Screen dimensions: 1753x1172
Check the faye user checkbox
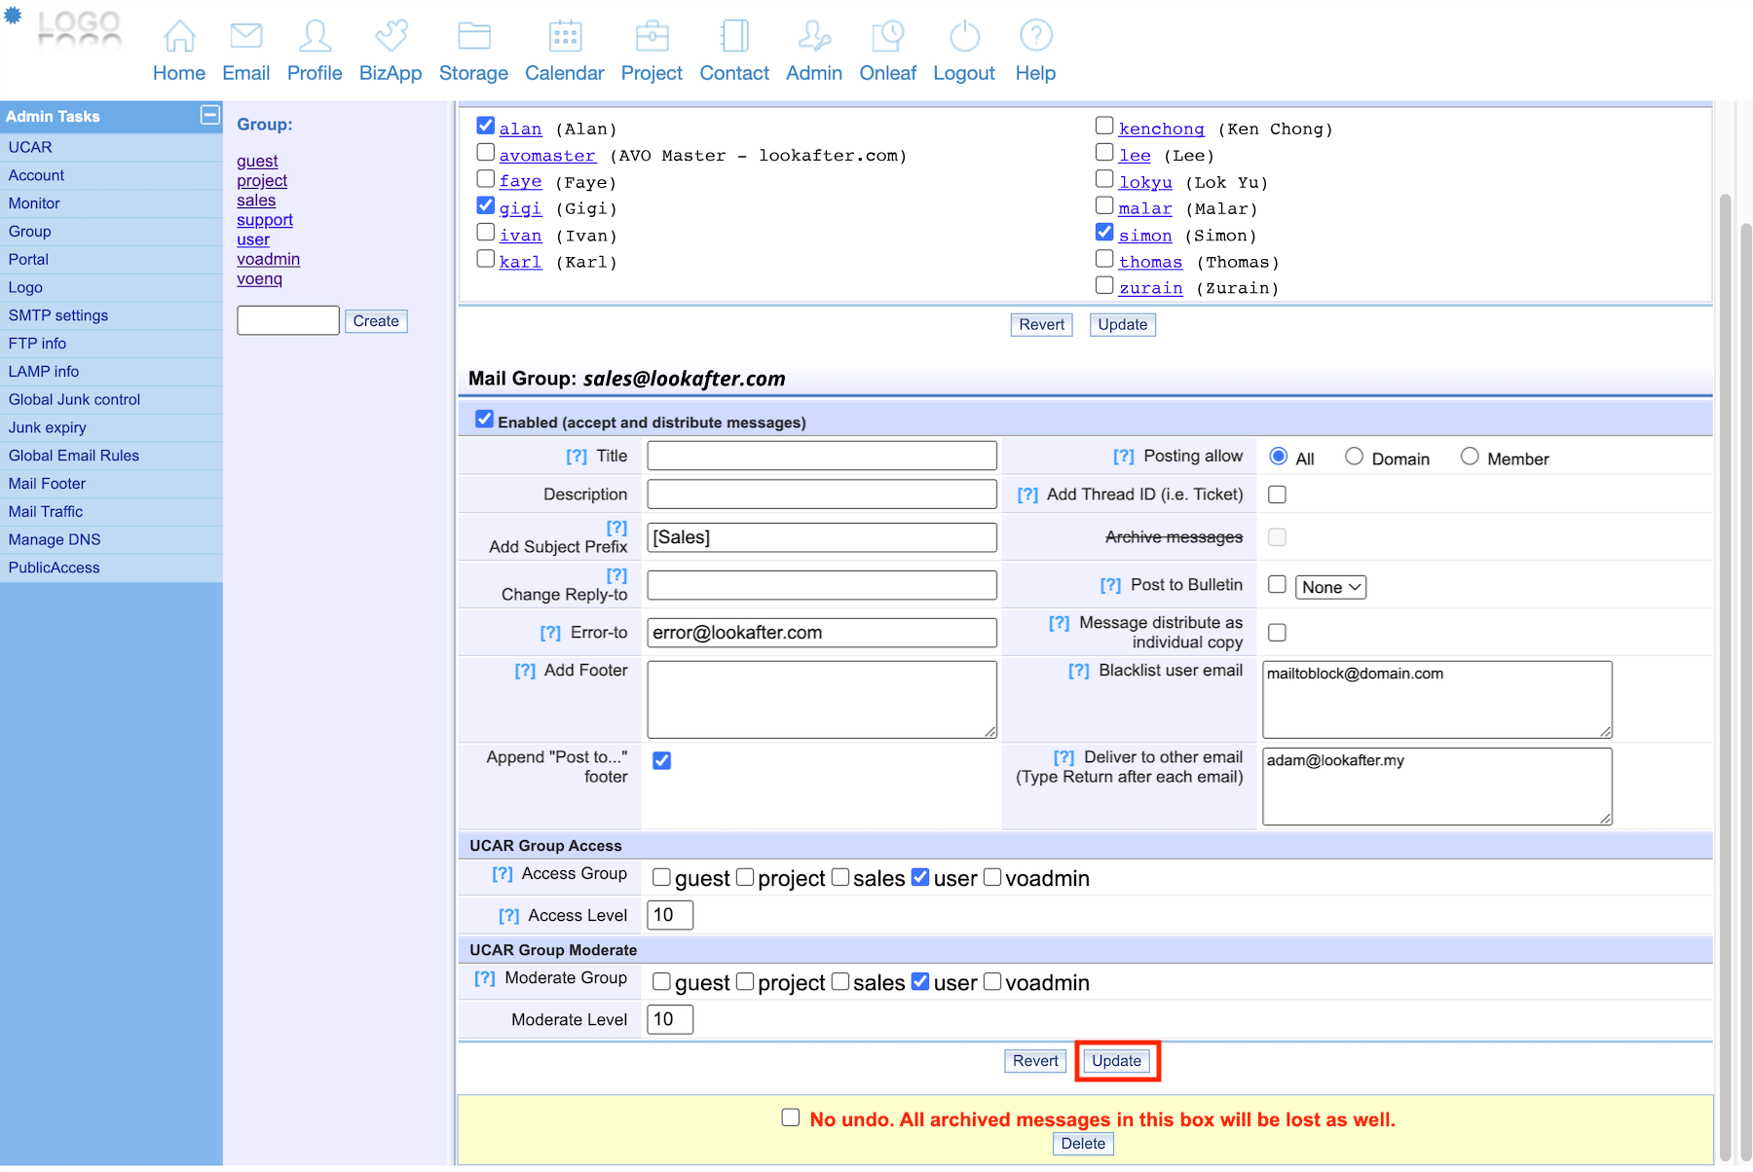[486, 179]
